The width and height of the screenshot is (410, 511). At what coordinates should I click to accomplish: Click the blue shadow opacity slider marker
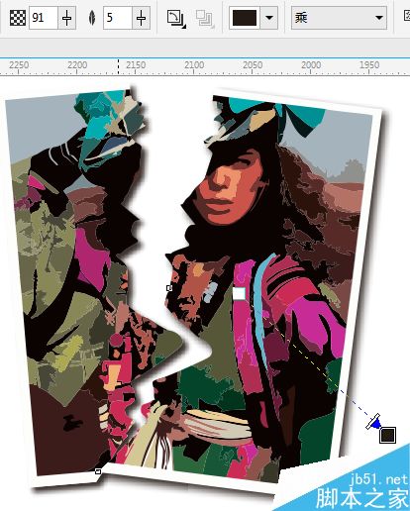click(x=374, y=423)
